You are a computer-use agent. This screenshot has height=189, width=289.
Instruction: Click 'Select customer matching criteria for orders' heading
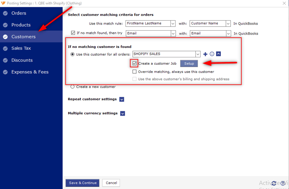point(110,15)
